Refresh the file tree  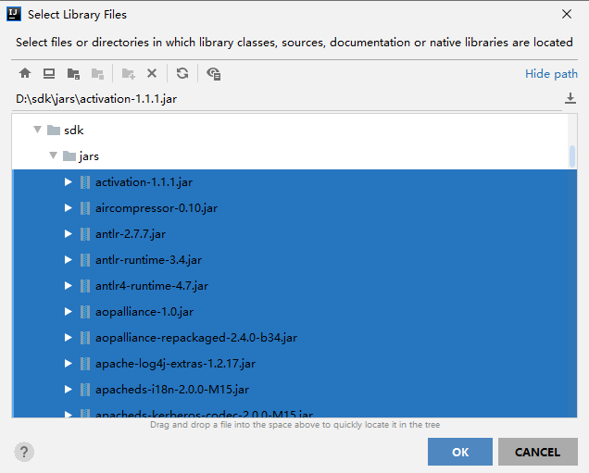(182, 73)
